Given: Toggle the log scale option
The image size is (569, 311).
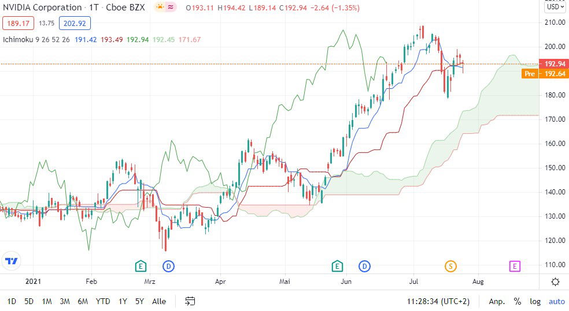Looking at the screenshot, I should (535, 301).
